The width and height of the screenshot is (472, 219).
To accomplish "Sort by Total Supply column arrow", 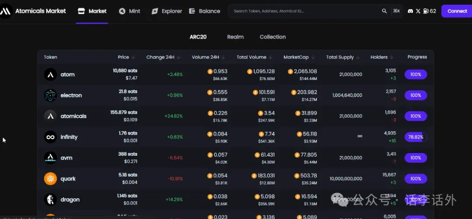I will point(358,57).
